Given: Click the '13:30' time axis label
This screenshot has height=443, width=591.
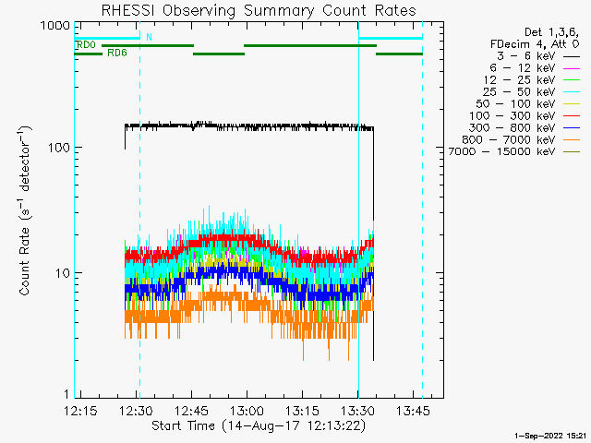Looking at the screenshot, I should (x=357, y=411).
